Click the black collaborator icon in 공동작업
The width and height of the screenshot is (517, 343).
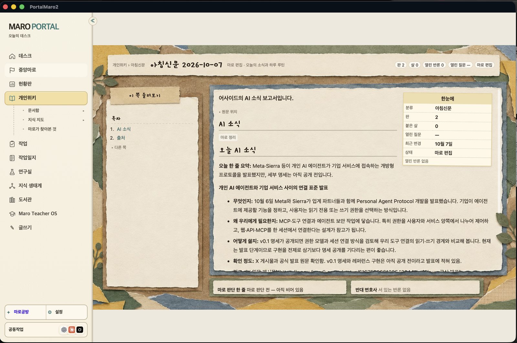(80, 329)
